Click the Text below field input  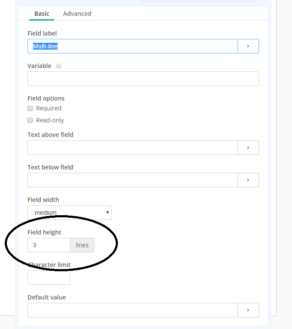[x=132, y=180]
